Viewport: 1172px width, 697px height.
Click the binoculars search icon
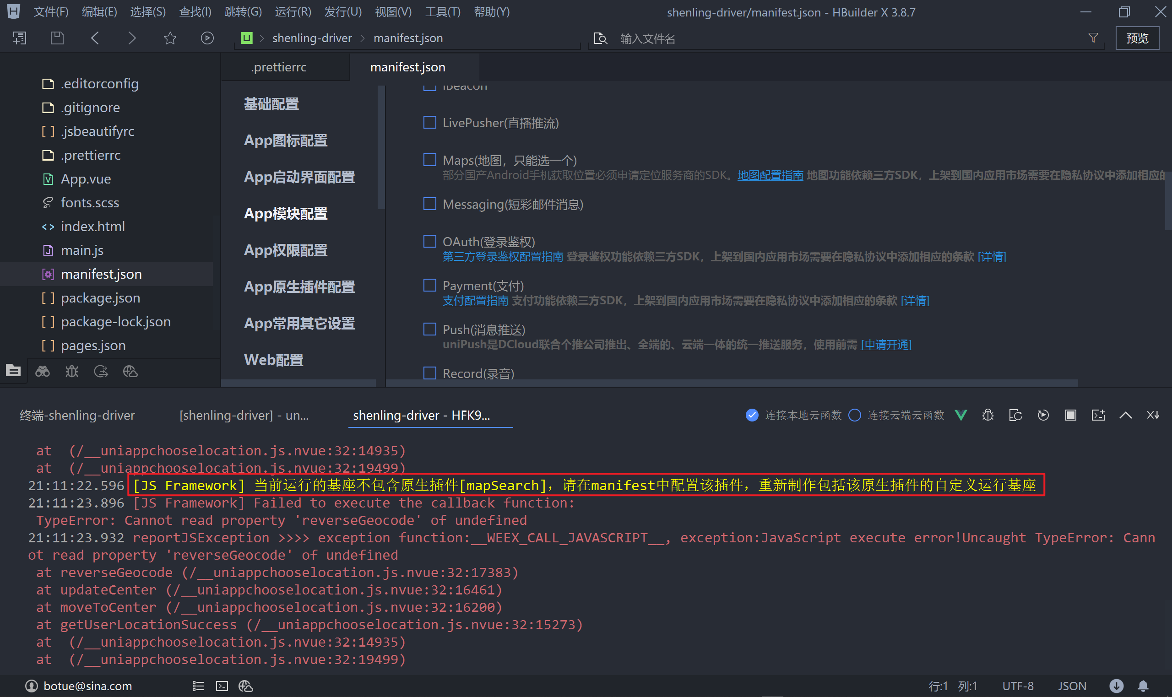tap(43, 372)
